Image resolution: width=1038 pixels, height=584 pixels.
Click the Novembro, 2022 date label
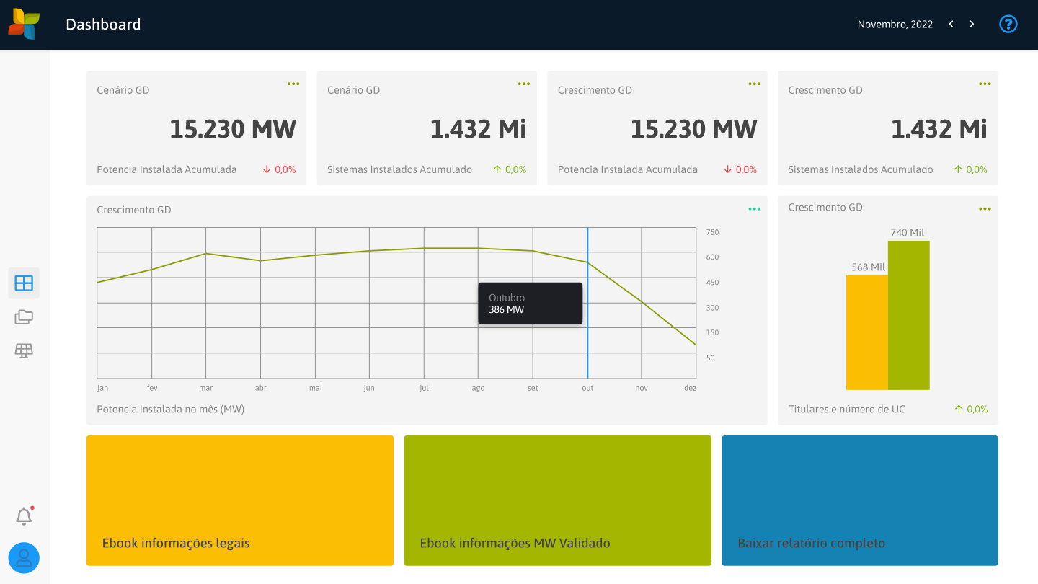895,25
